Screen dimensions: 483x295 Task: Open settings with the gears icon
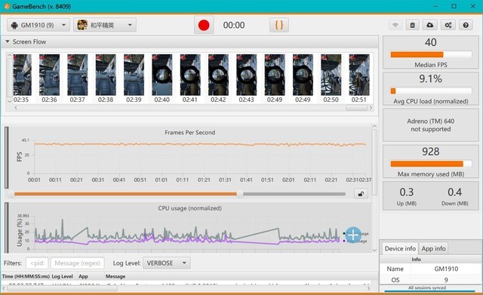pyautogui.click(x=448, y=25)
